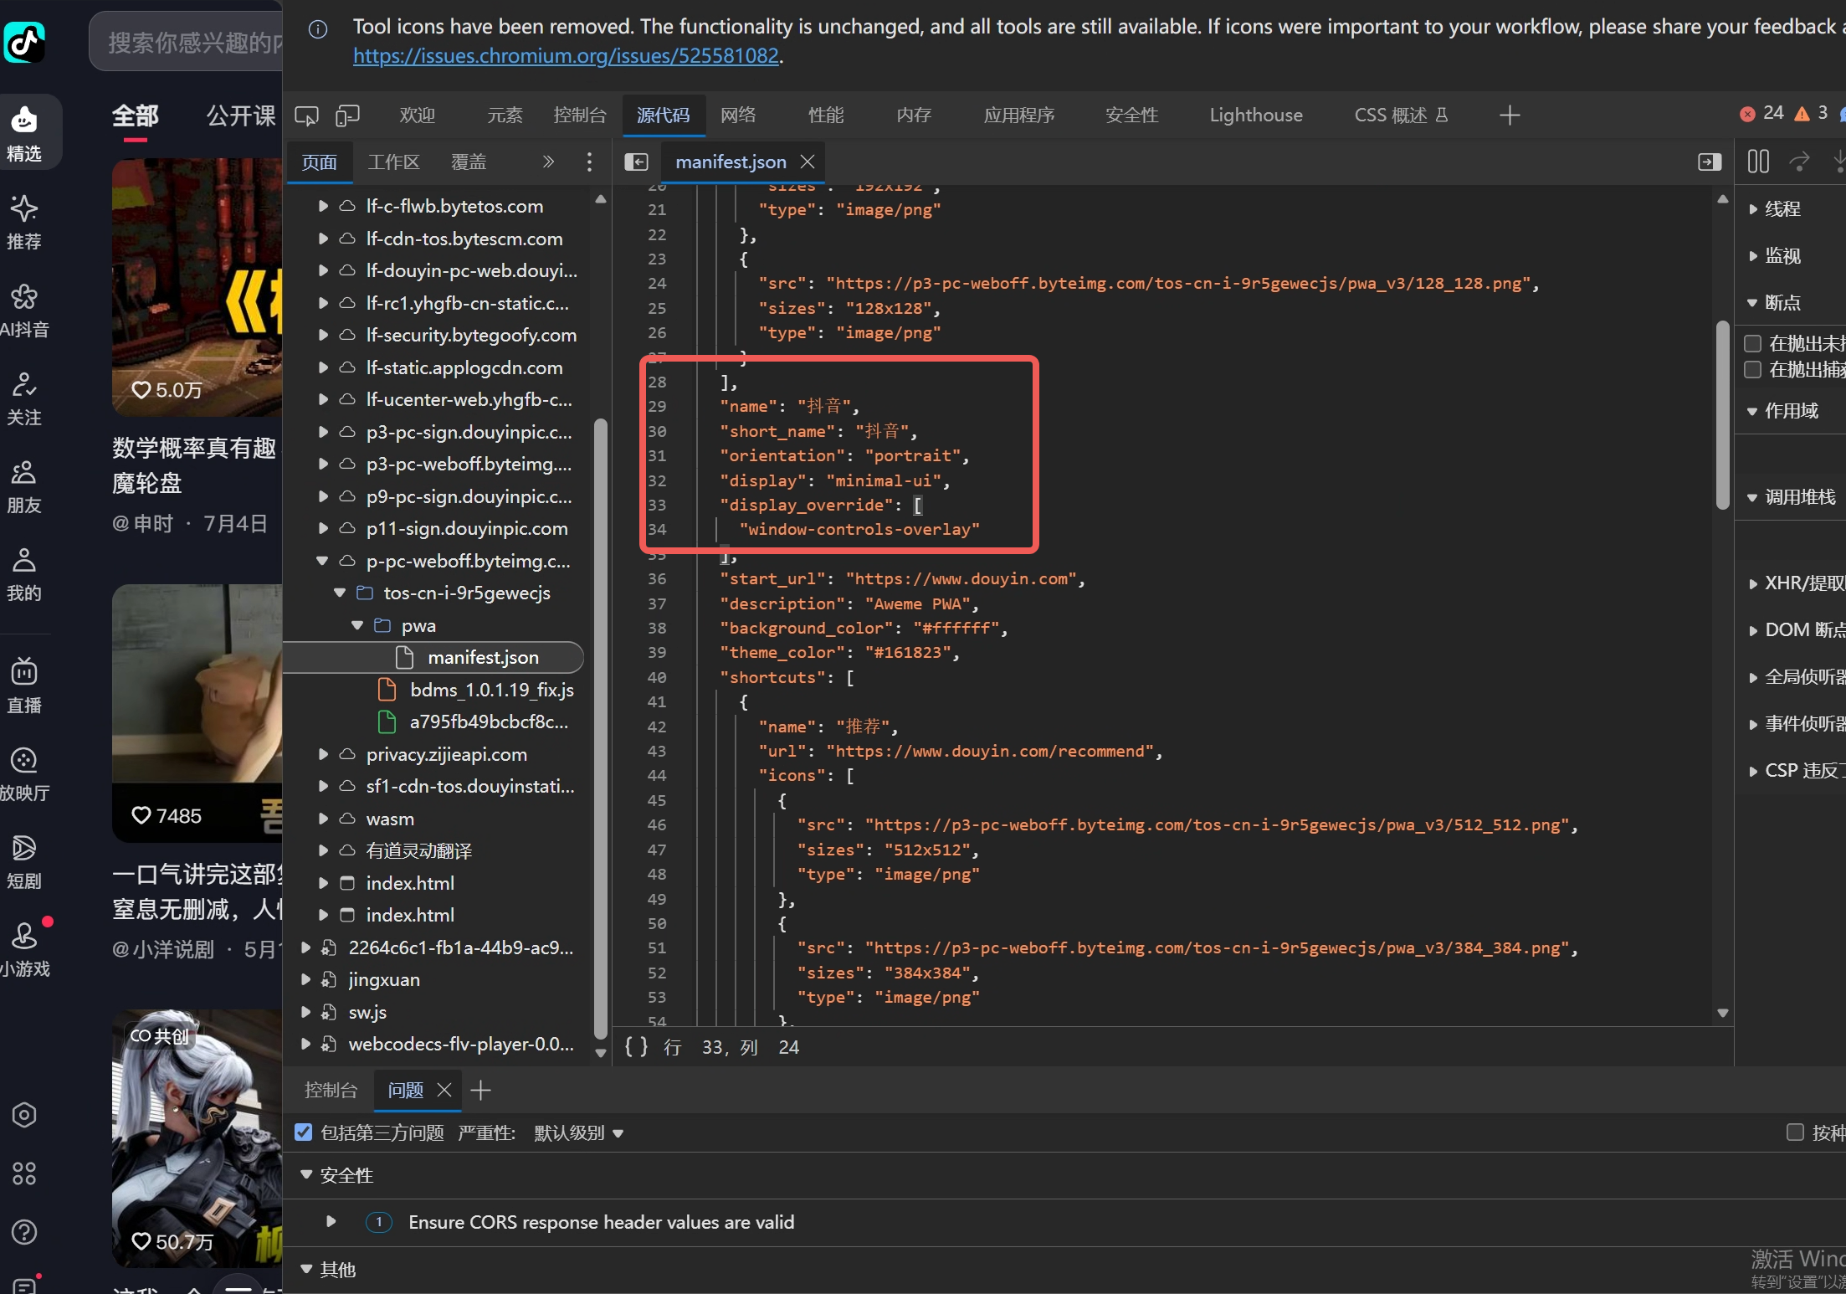Close the 问题 drawer tab
The height and width of the screenshot is (1294, 1846).
pos(444,1090)
